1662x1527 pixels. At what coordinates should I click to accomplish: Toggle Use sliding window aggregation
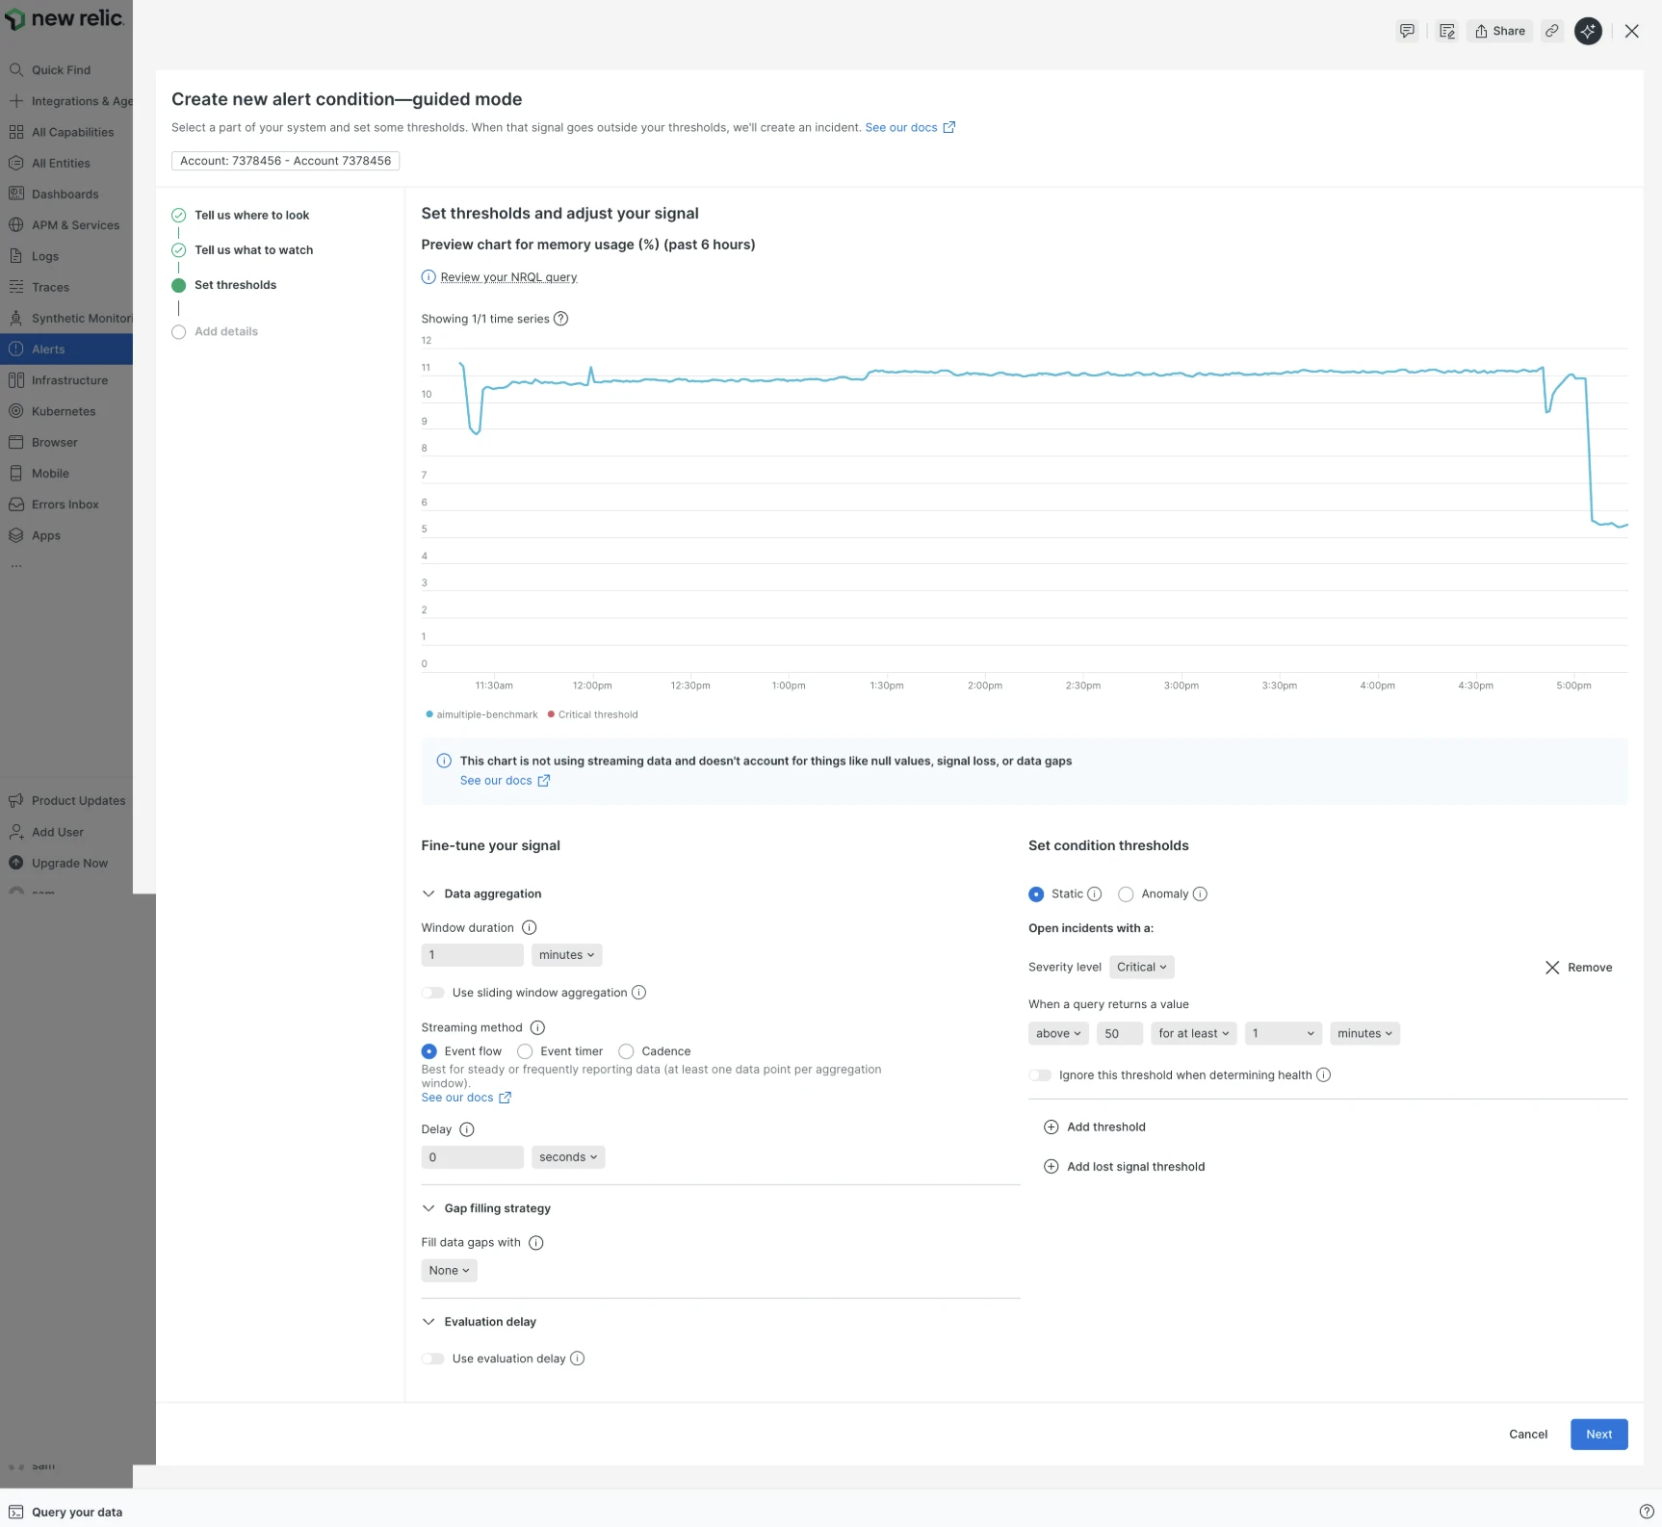pyautogui.click(x=432, y=993)
